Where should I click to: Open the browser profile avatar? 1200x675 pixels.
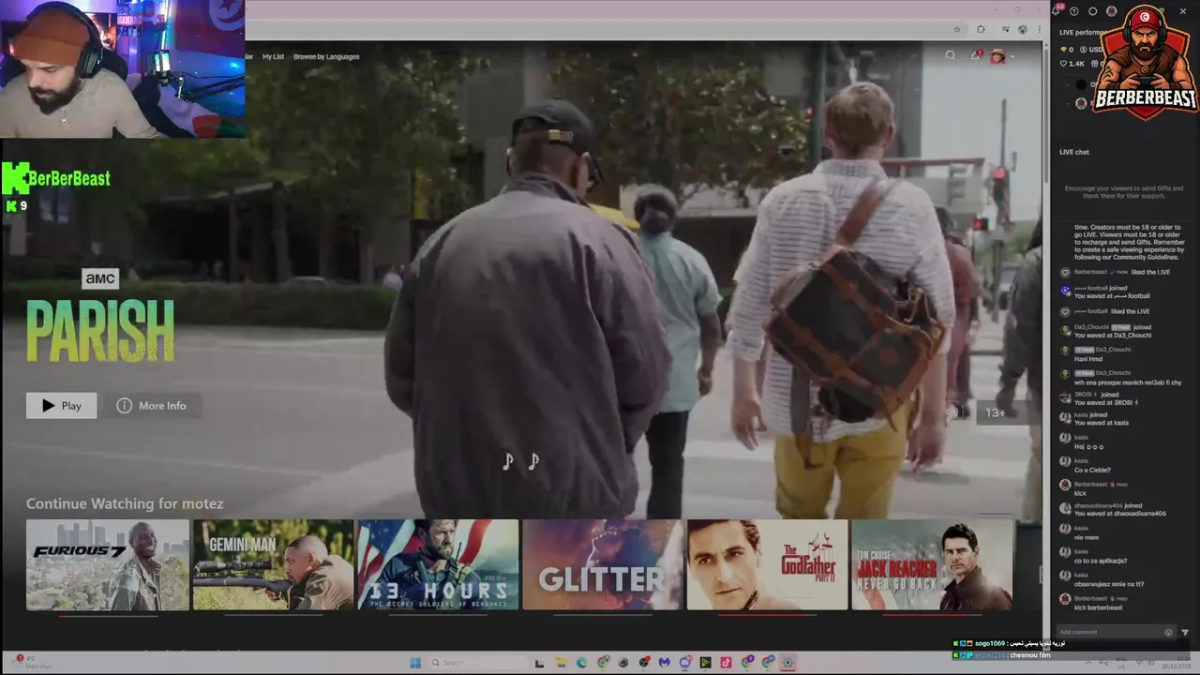coord(1022,29)
